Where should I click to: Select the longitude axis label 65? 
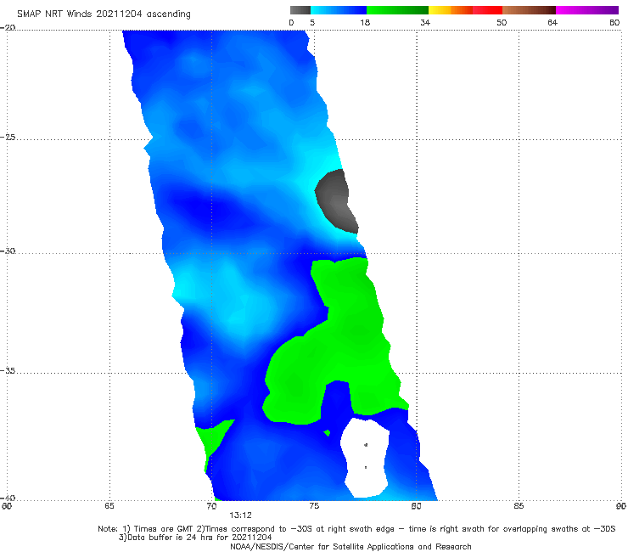tap(109, 506)
